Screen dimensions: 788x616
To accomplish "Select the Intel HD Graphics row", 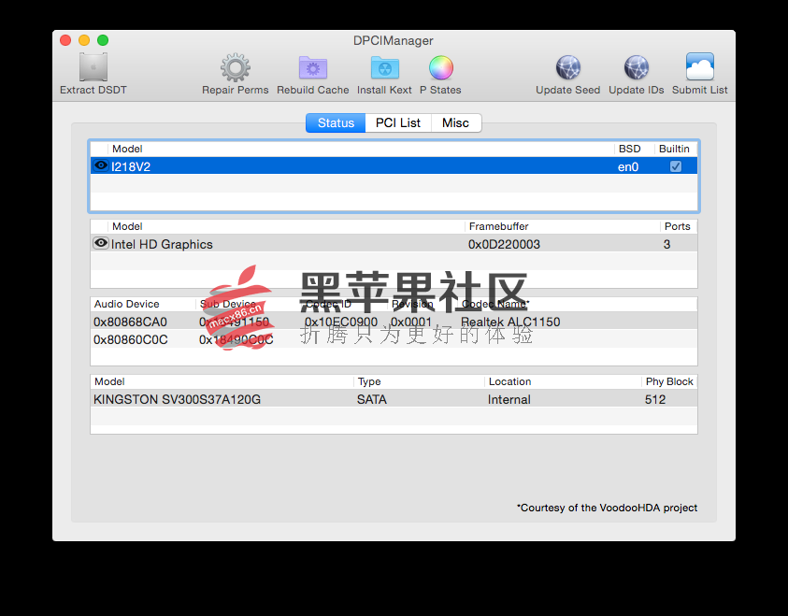I will point(394,244).
